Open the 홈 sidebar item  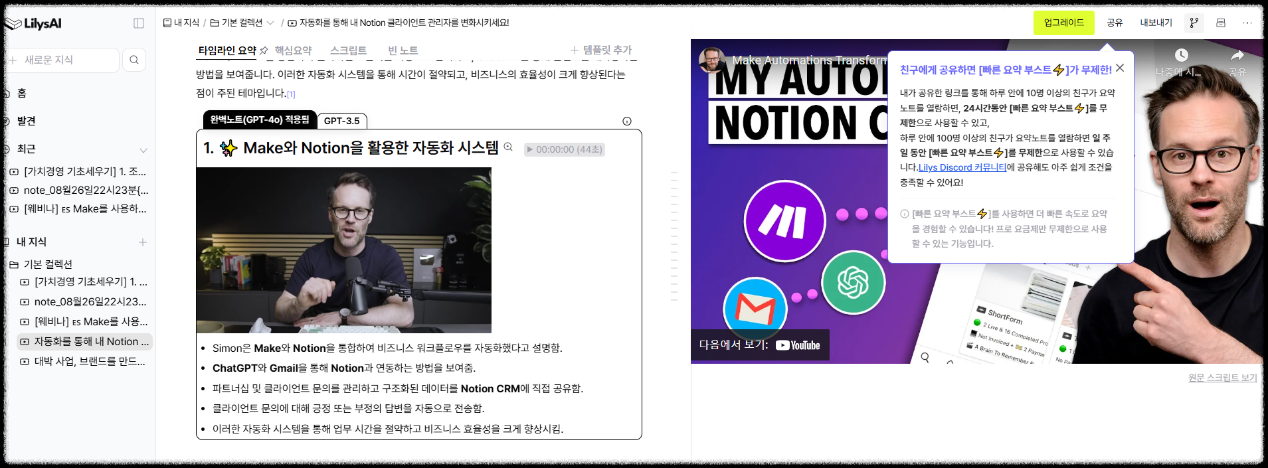pyautogui.click(x=21, y=93)
